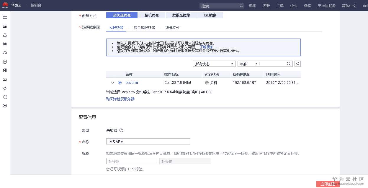Refresh the server list with the refresh icon

coord(297,64)
